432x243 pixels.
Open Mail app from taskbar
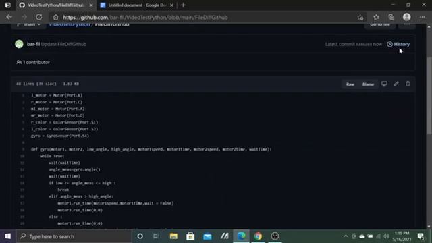207,236
